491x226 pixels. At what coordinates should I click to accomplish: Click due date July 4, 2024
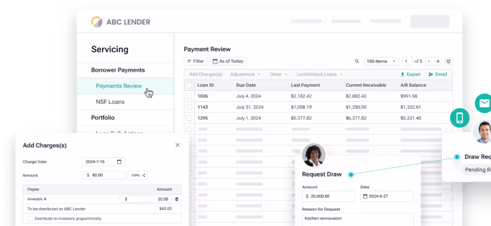248,96
